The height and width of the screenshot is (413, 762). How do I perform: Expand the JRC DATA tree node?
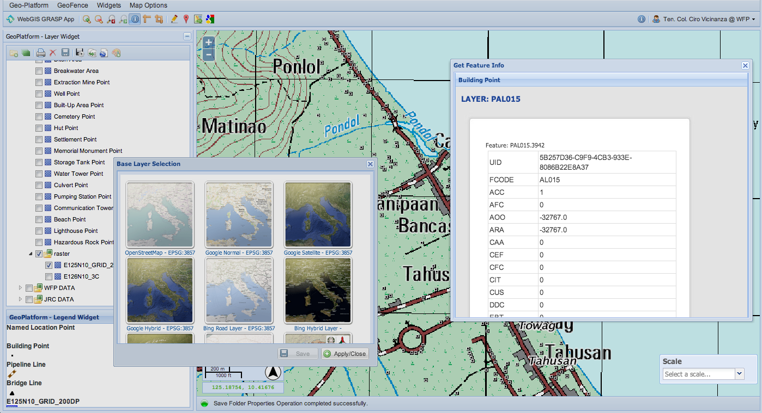[x=21, y=299]
